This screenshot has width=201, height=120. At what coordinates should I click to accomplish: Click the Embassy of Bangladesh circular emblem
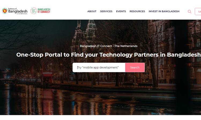pos(5,11)
